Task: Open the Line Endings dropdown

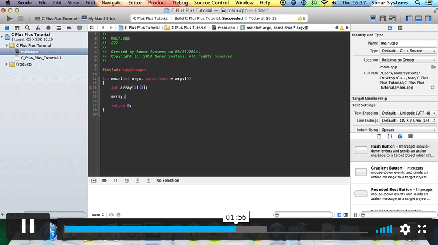Action: (x=408, y=121)
